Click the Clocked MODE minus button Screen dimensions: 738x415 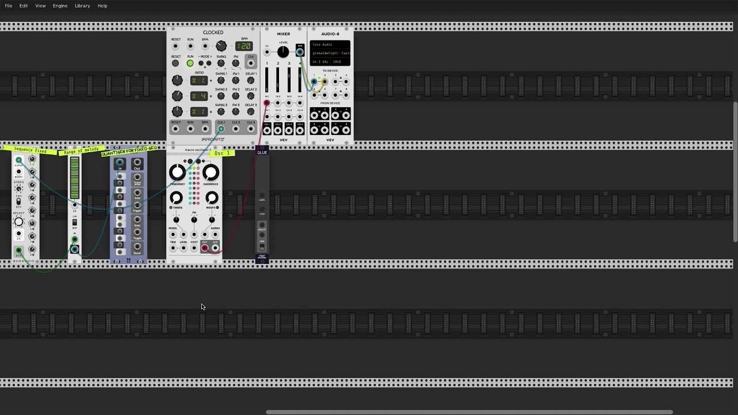point(201,63)
